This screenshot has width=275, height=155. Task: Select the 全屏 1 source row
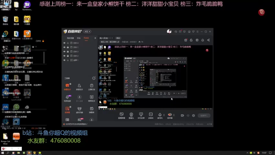click(x=80, y=60)
